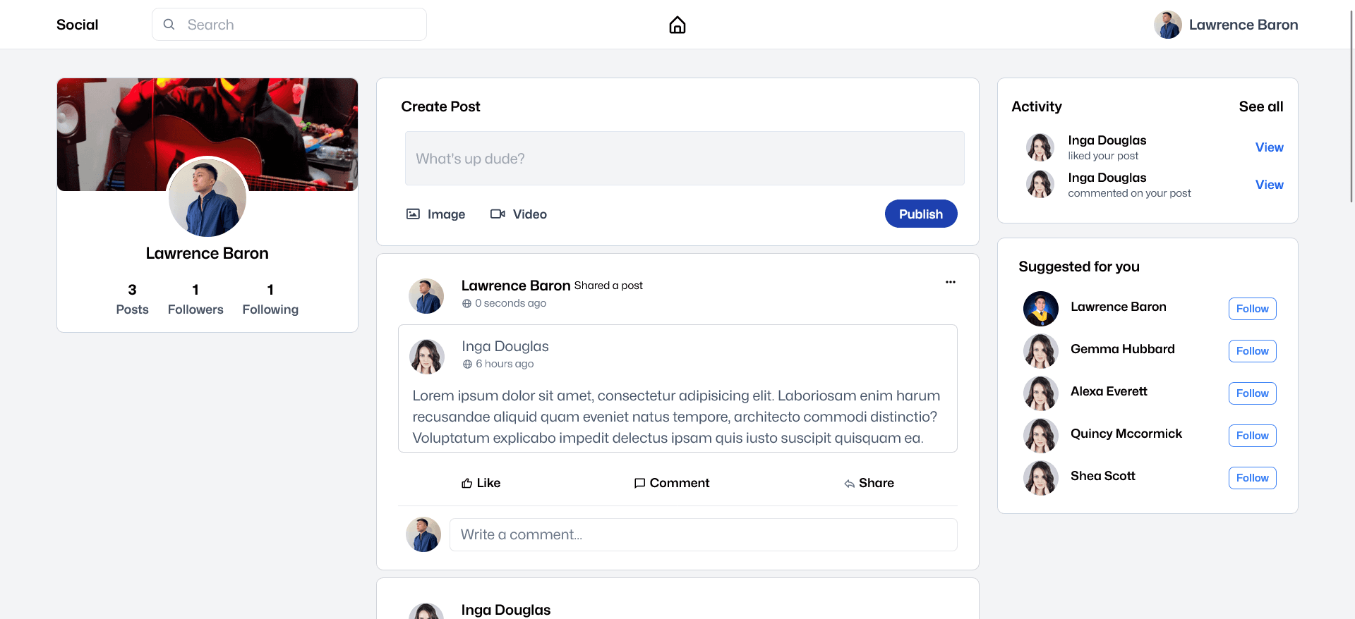Open the profile avatar in the top header
Screen dimensions: 1355x619
pos(1168,25)
